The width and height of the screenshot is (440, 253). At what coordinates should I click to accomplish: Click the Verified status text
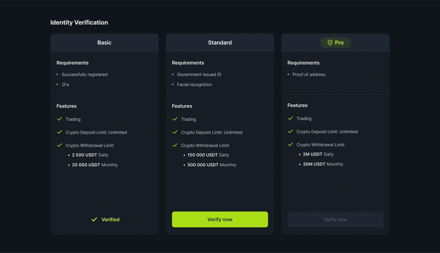(110, 219)
